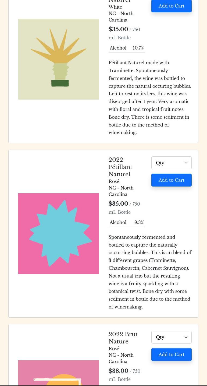Add the white Pétillant Naturel to cart
This screenshot has width=207, height=386.
(171, 6)
